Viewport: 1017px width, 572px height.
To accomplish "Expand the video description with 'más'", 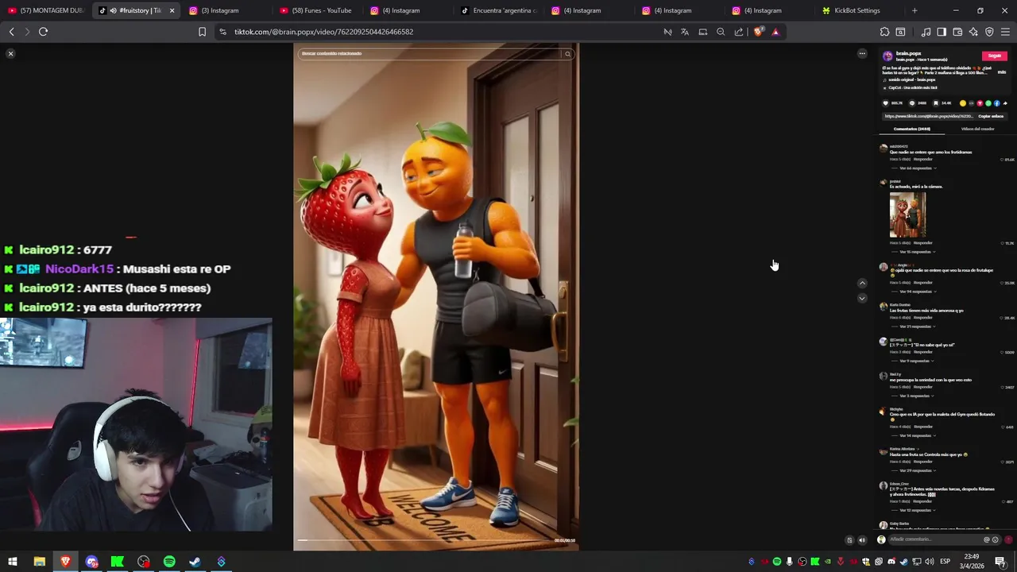I will pyautogui.click(x=1002, y=72).
